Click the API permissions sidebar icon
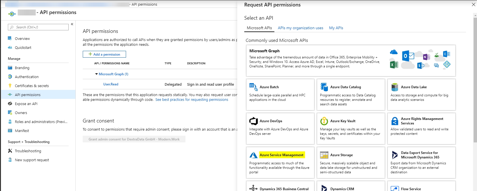Viewport: 477px width, 191px height. pos(10,95)
